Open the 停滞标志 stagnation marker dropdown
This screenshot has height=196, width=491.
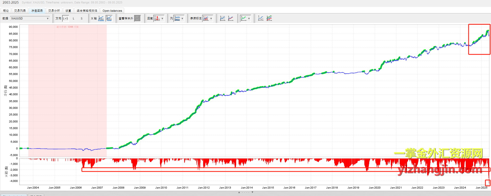tap(208, 18)
